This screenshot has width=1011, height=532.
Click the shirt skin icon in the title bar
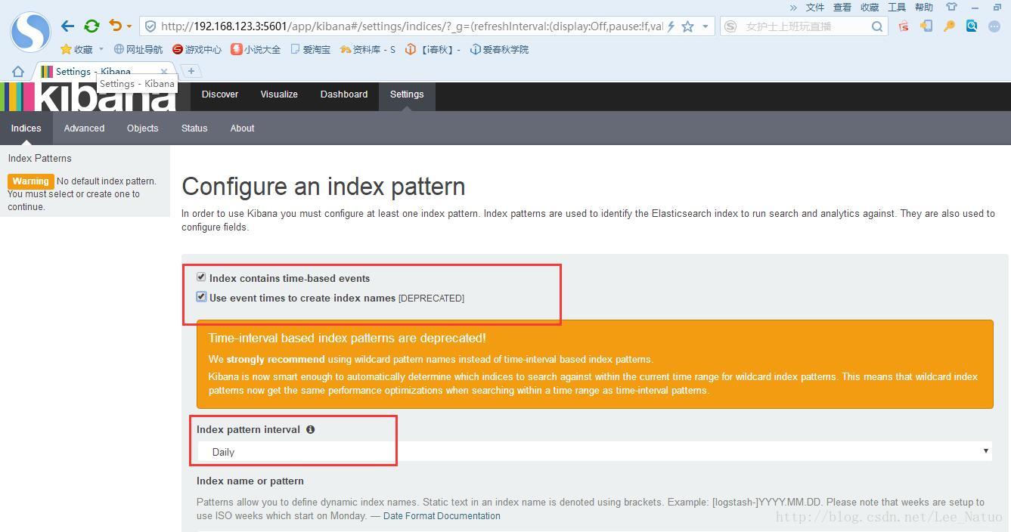tap(951, 7)
